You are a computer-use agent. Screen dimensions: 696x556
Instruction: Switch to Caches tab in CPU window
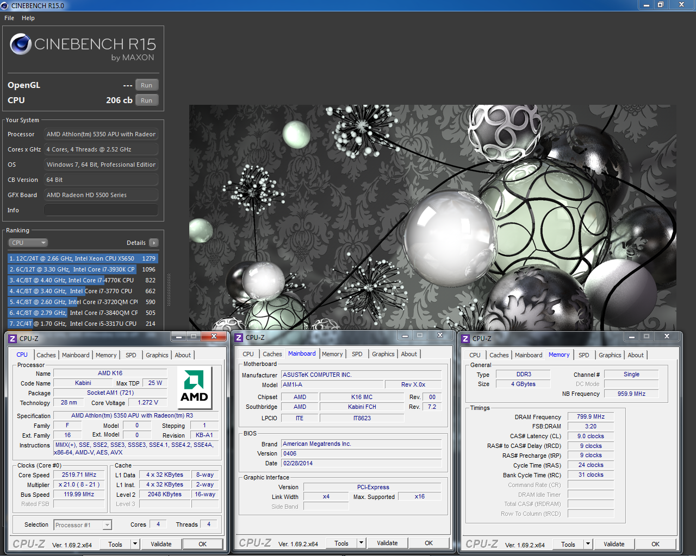click(46, 355)
